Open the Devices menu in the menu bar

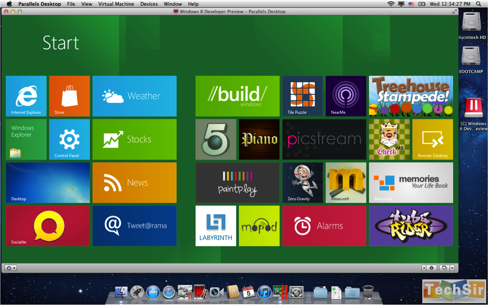click(x=149, y=4)
